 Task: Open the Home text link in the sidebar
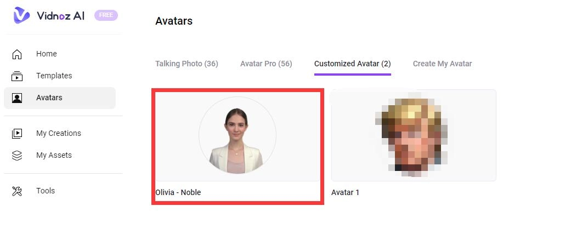pos(47,54)
